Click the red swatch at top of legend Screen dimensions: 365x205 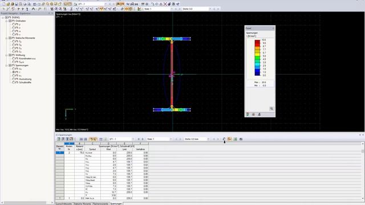tap(257, 42)
